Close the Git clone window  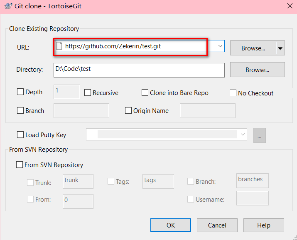click(x=290, y=6)
